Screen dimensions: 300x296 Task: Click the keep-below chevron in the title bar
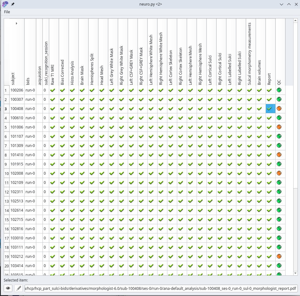pyautogui.click(x=282, y=4)
